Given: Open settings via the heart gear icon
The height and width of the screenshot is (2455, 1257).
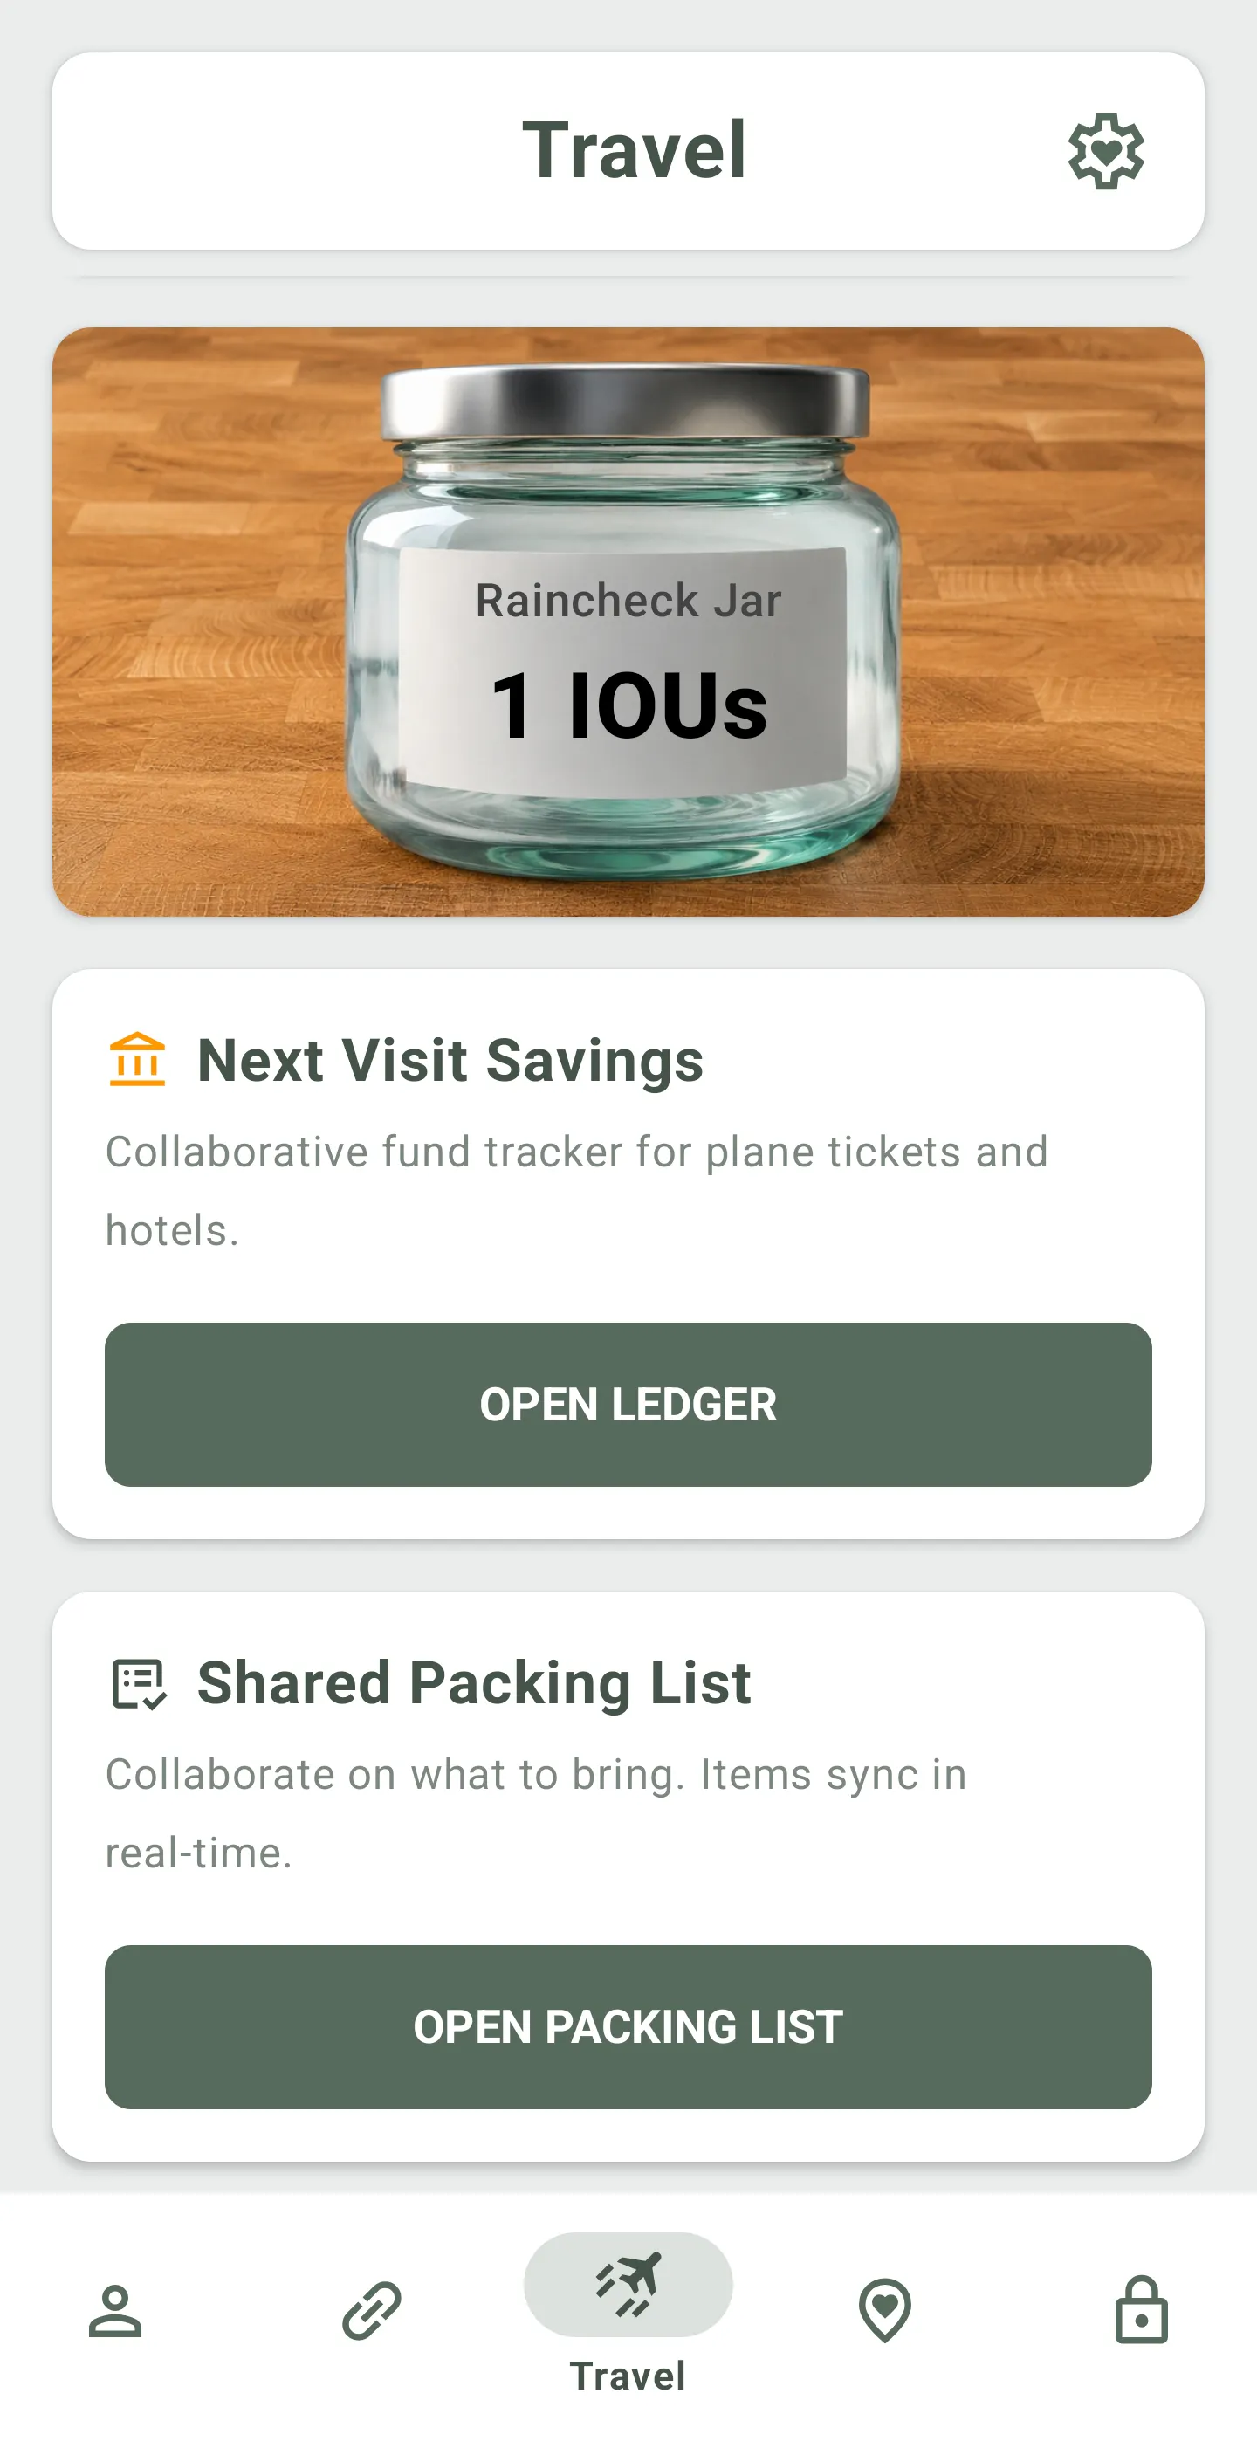Looking at the screenshot, I should 1104,152.
